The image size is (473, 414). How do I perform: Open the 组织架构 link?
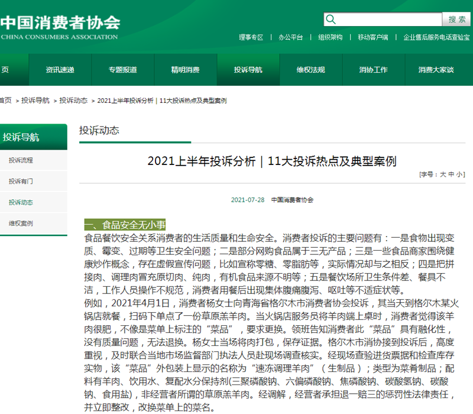(331, 37)
